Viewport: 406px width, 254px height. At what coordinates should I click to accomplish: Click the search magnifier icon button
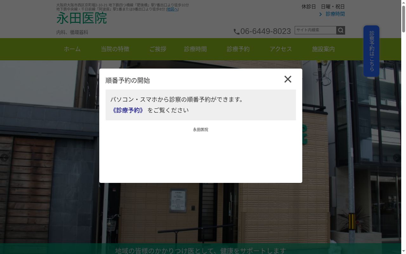tap(341, 30)
